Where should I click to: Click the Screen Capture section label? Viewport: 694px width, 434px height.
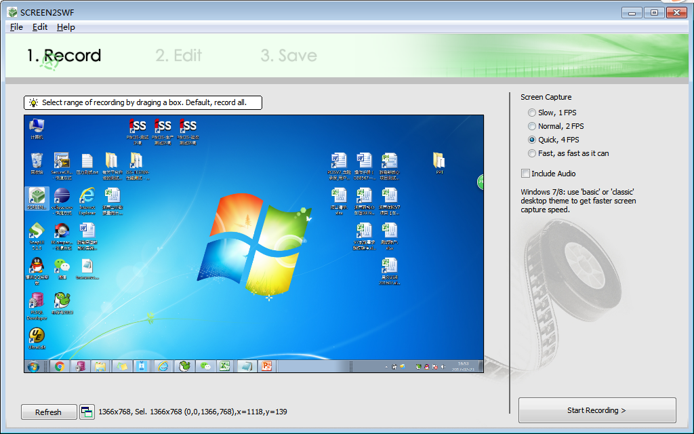coord(546,97)
